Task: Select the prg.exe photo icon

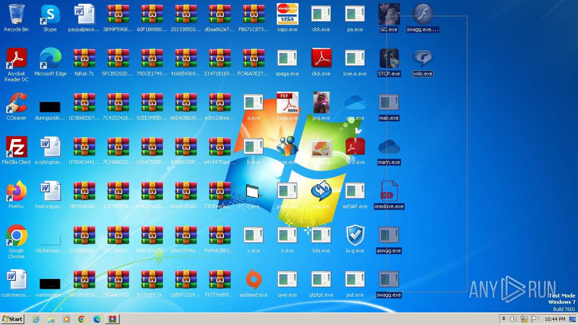Action: pyautogui.click(x=321, y=107)
